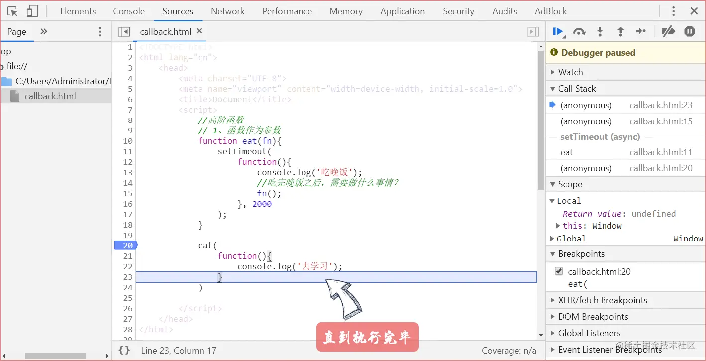Image resolution: width=706 pixels, height=361 pixels.
Task: Switch to the Console tab
Action: click(x=129, y=11)
